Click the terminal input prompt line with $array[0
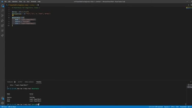 23,104
